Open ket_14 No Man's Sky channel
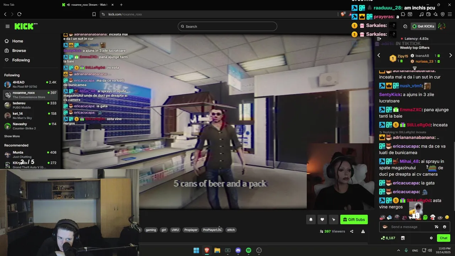Viewport: 455px width, 256px height. [x=30, y=116]
